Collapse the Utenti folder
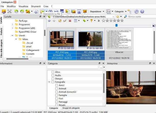Screen dimensions: 156x113 (x=12, y=35)
